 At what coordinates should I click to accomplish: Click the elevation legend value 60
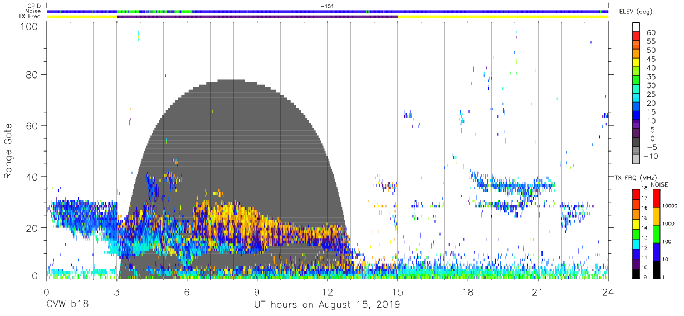click(651, 33)
